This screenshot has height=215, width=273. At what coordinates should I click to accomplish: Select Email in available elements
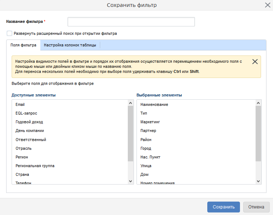[20, 104]
